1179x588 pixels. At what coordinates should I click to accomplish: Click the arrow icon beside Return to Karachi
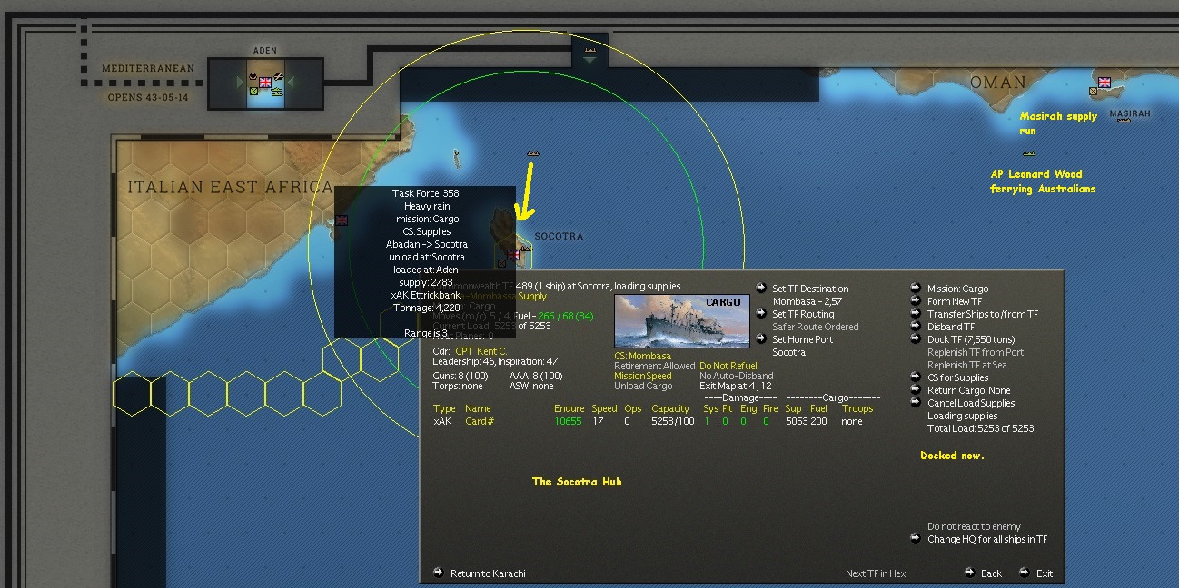(439, 573)
